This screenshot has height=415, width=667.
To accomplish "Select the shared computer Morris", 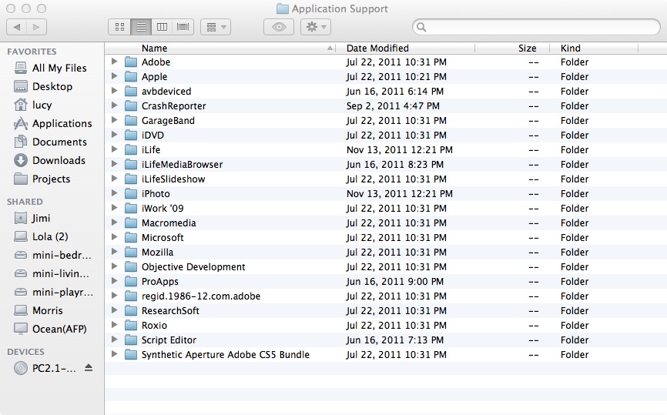I will [48, 310].
